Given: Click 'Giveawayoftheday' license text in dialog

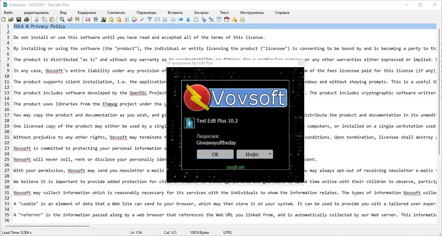Looking at the screenshot, I should click(x=216, y=142).
